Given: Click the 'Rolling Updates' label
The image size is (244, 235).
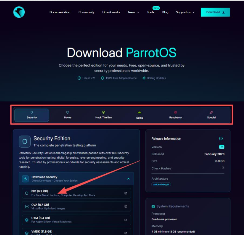Looking at the screenshot, I should tap(156, 78).
